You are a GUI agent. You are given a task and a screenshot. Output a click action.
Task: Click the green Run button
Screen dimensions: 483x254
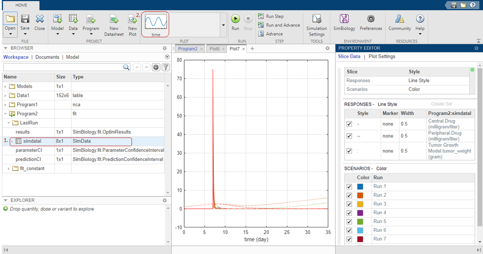click(x=235, y=19)
